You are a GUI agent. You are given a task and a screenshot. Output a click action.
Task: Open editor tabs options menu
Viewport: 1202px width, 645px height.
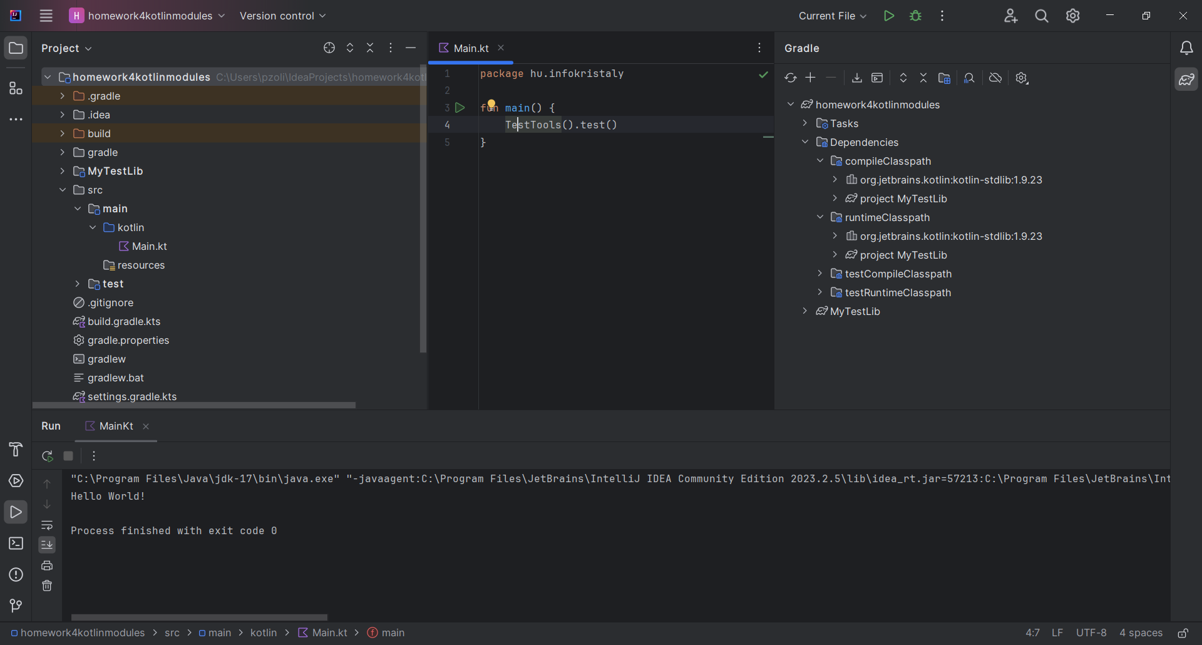[759, 48]
